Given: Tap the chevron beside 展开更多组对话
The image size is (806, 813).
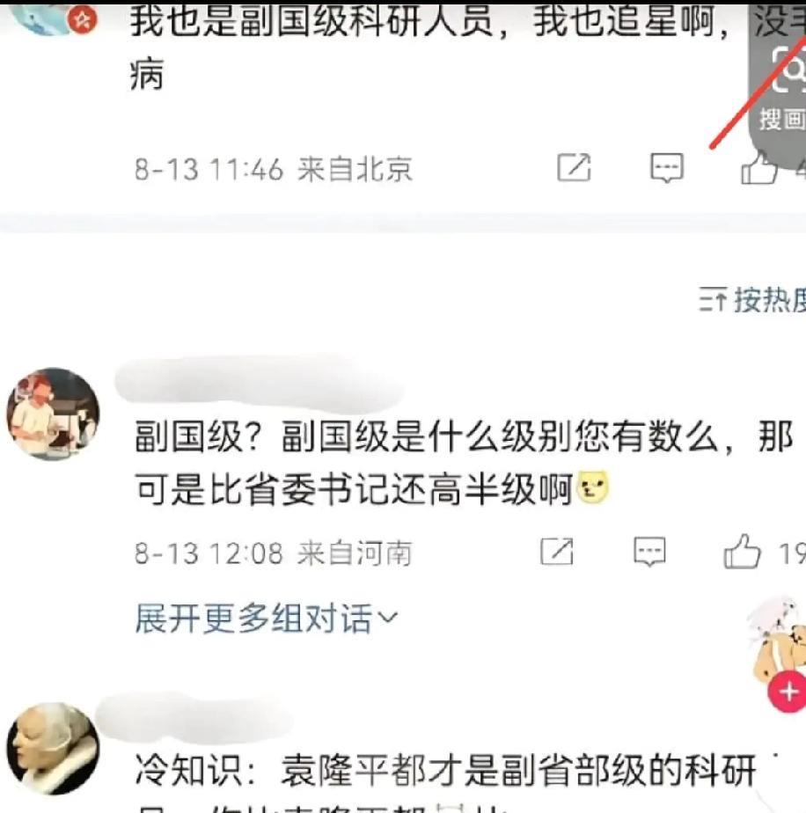Looking at the screenshot, I should 388,617.
